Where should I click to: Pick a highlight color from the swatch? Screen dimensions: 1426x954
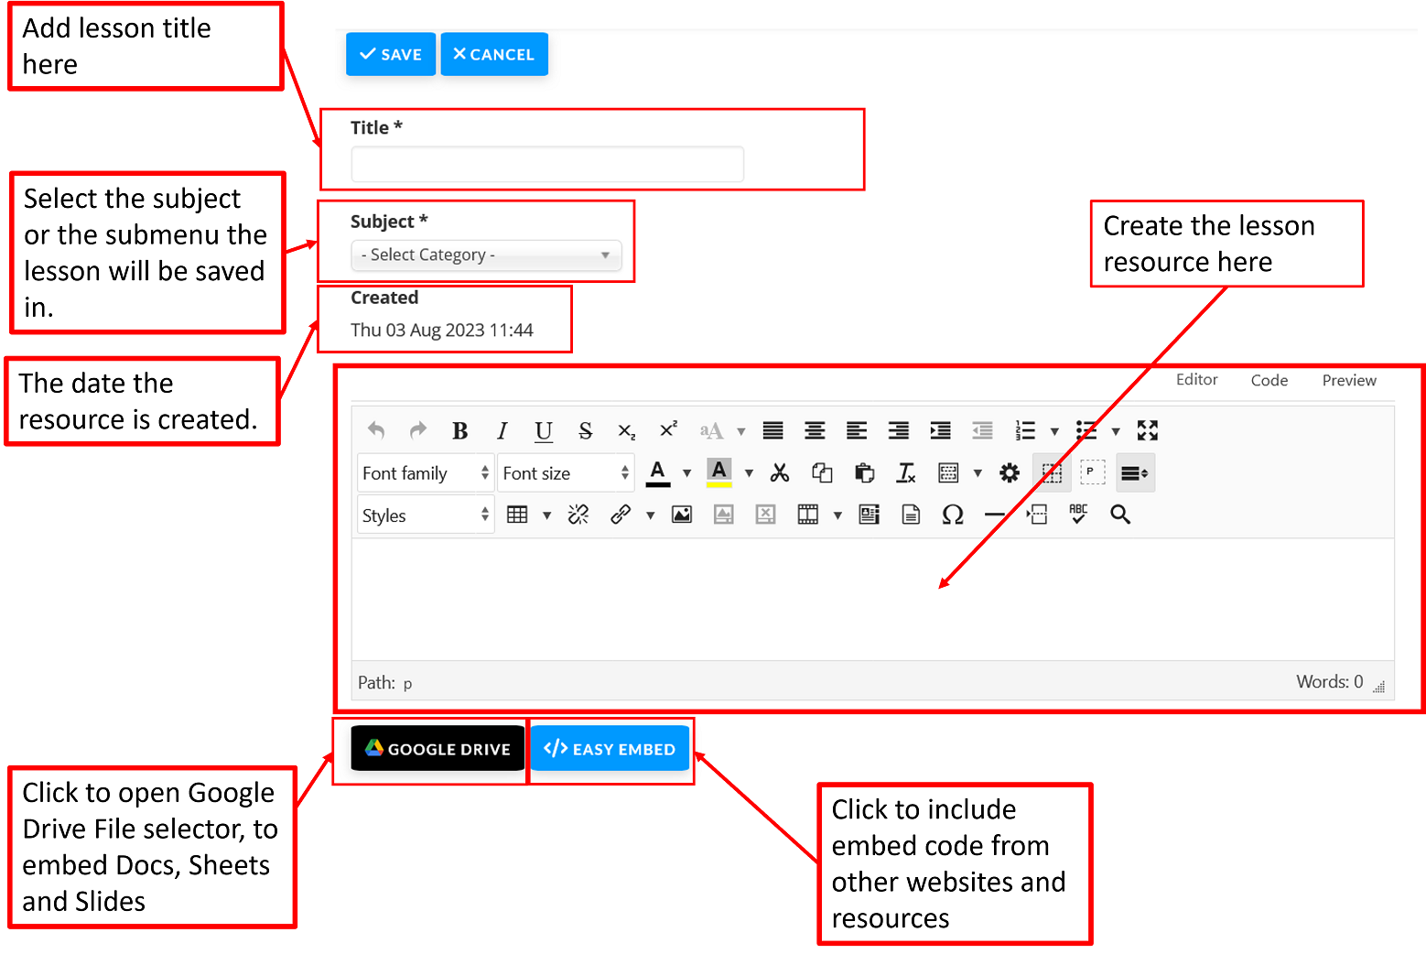(x=719, y=472)
